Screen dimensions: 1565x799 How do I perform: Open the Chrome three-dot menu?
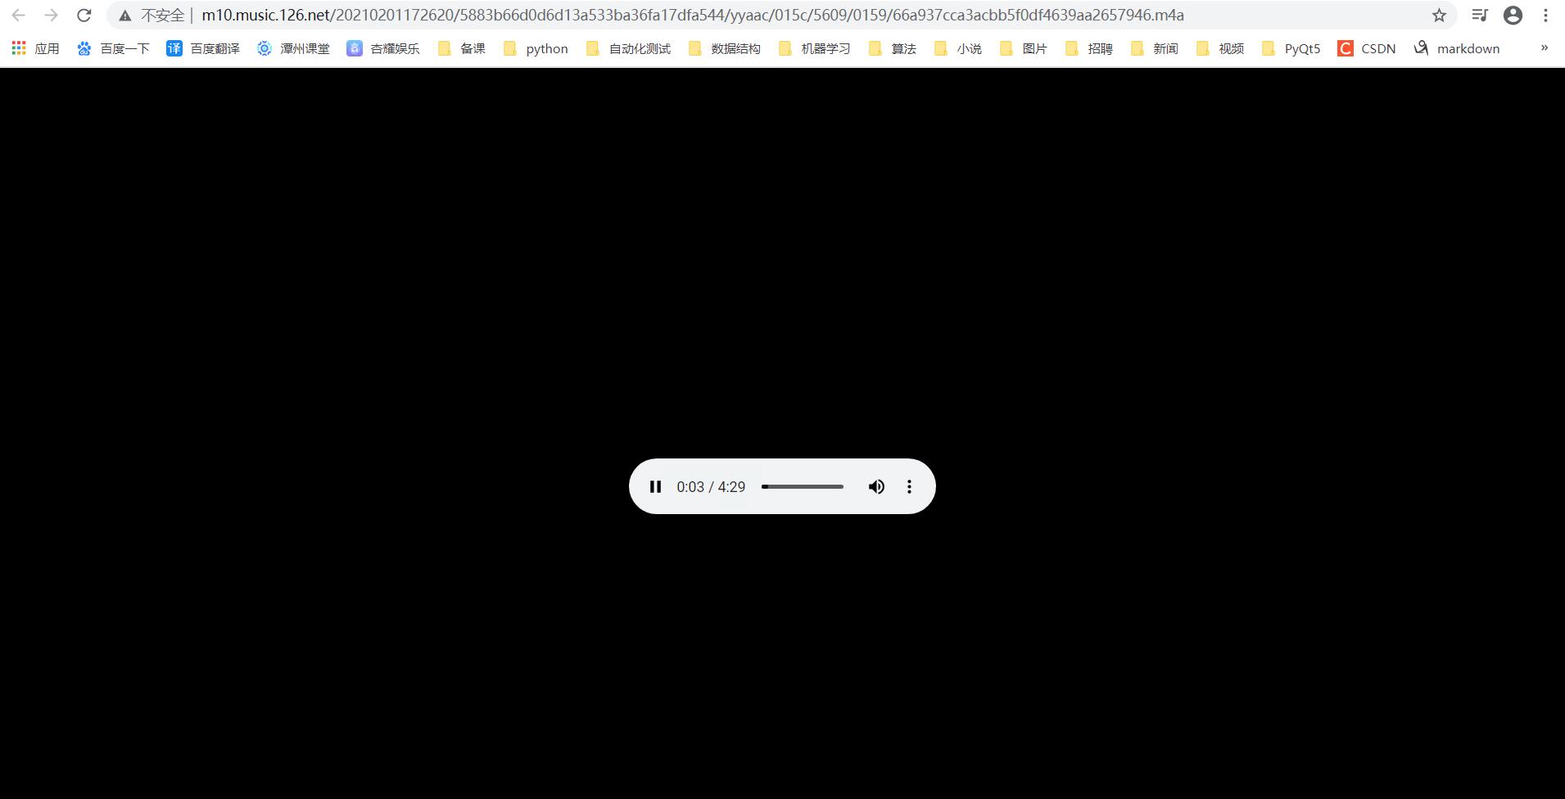[x=1545, y=15]
